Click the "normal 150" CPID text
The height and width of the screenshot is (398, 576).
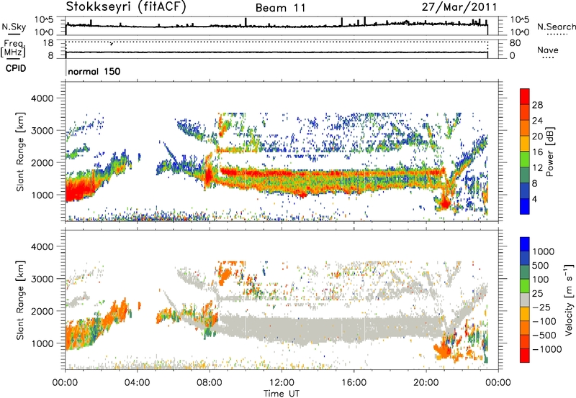pyautogui.click(x=94, y=71)
